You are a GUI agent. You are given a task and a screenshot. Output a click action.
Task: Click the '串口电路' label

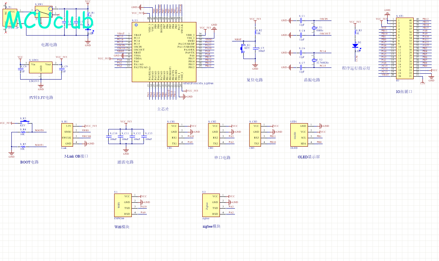222,158
